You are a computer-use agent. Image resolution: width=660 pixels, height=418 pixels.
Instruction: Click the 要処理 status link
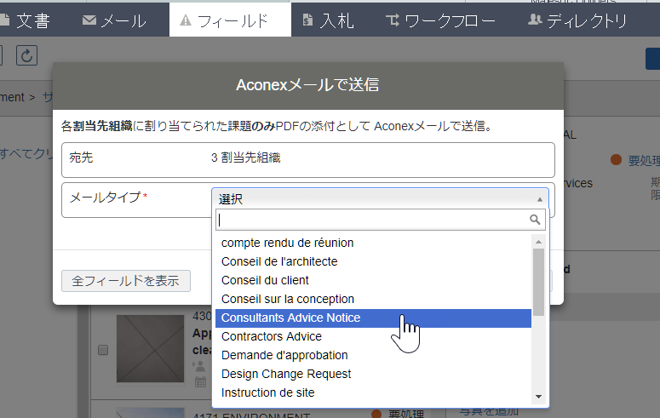tap(644, 160)
